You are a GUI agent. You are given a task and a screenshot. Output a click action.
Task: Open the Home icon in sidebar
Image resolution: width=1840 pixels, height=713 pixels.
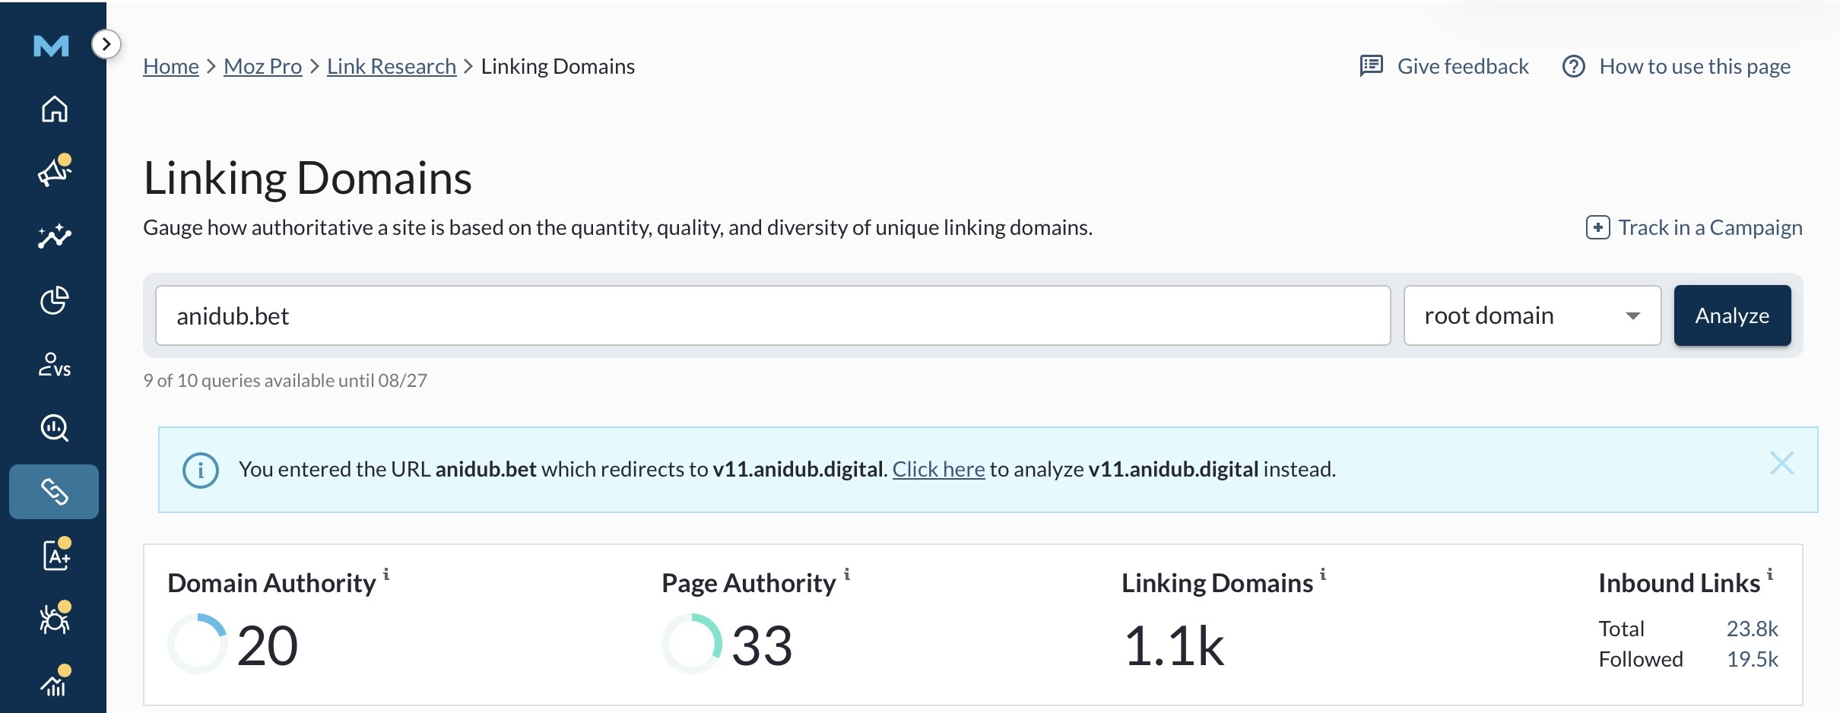54,109
